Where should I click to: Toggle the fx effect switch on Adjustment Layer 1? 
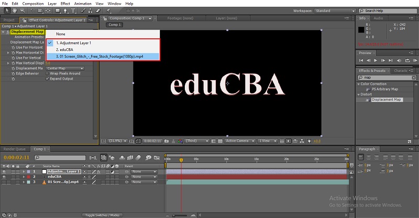98,172
